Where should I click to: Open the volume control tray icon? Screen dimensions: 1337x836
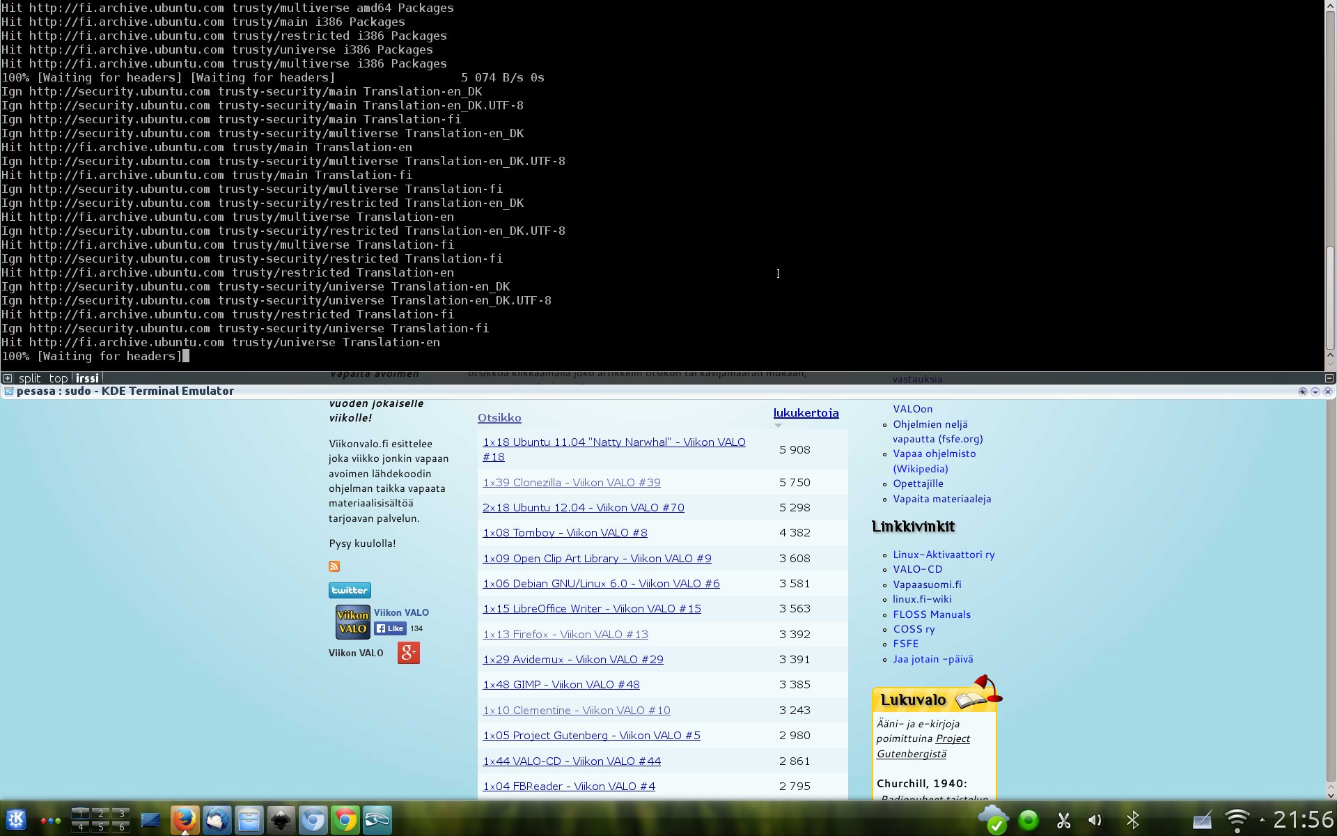coord(1095,820)
